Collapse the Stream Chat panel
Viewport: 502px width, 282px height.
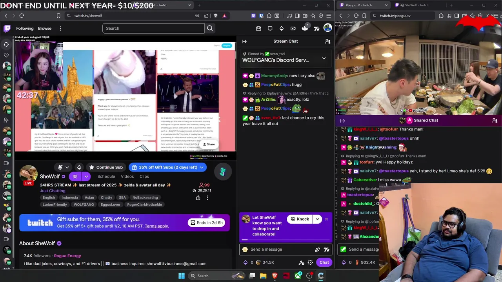coord(244,41)
